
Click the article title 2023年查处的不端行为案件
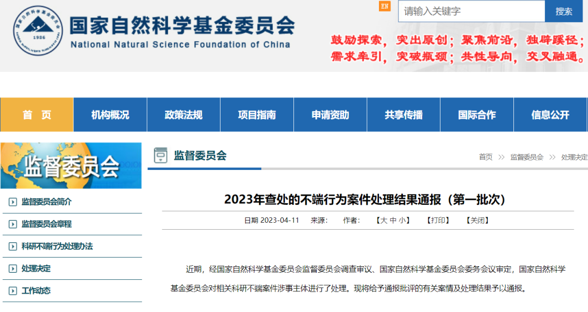click(x=365, y=199)
